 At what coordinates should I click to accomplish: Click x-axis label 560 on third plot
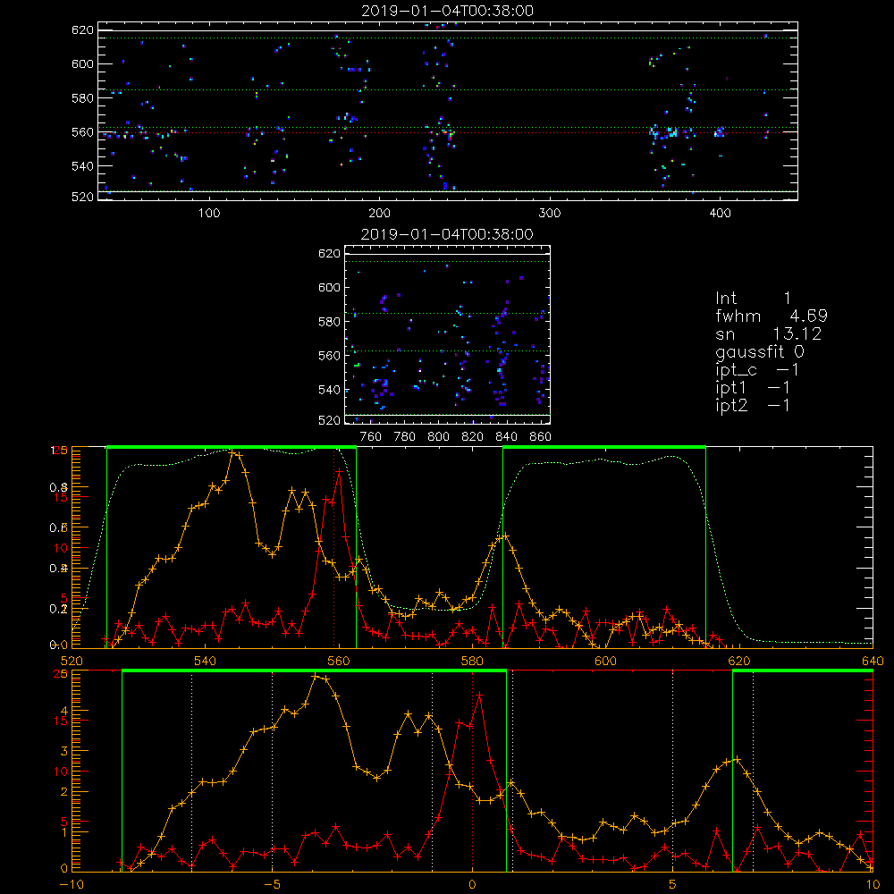pos(339,661)
